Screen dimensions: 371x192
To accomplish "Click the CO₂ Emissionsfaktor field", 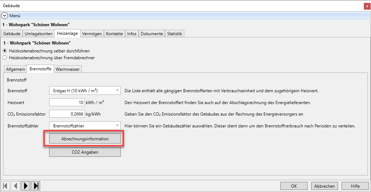I will (x=67, y=114).
